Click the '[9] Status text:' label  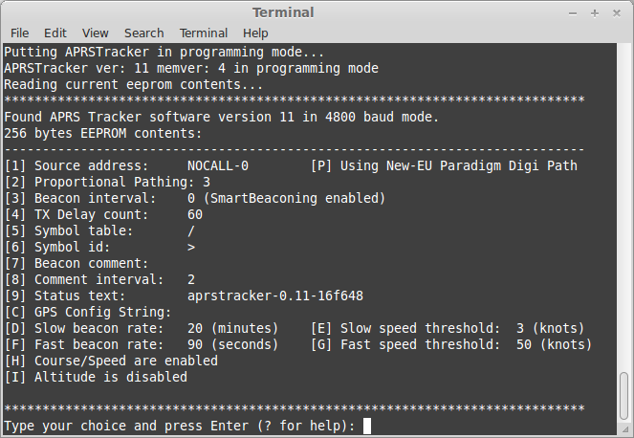point(65,296)
